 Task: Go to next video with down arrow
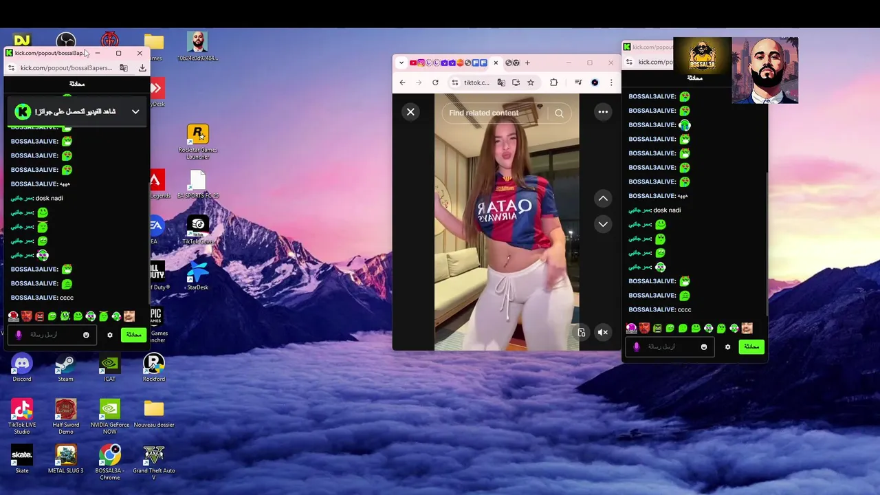[x=603, y=224]
